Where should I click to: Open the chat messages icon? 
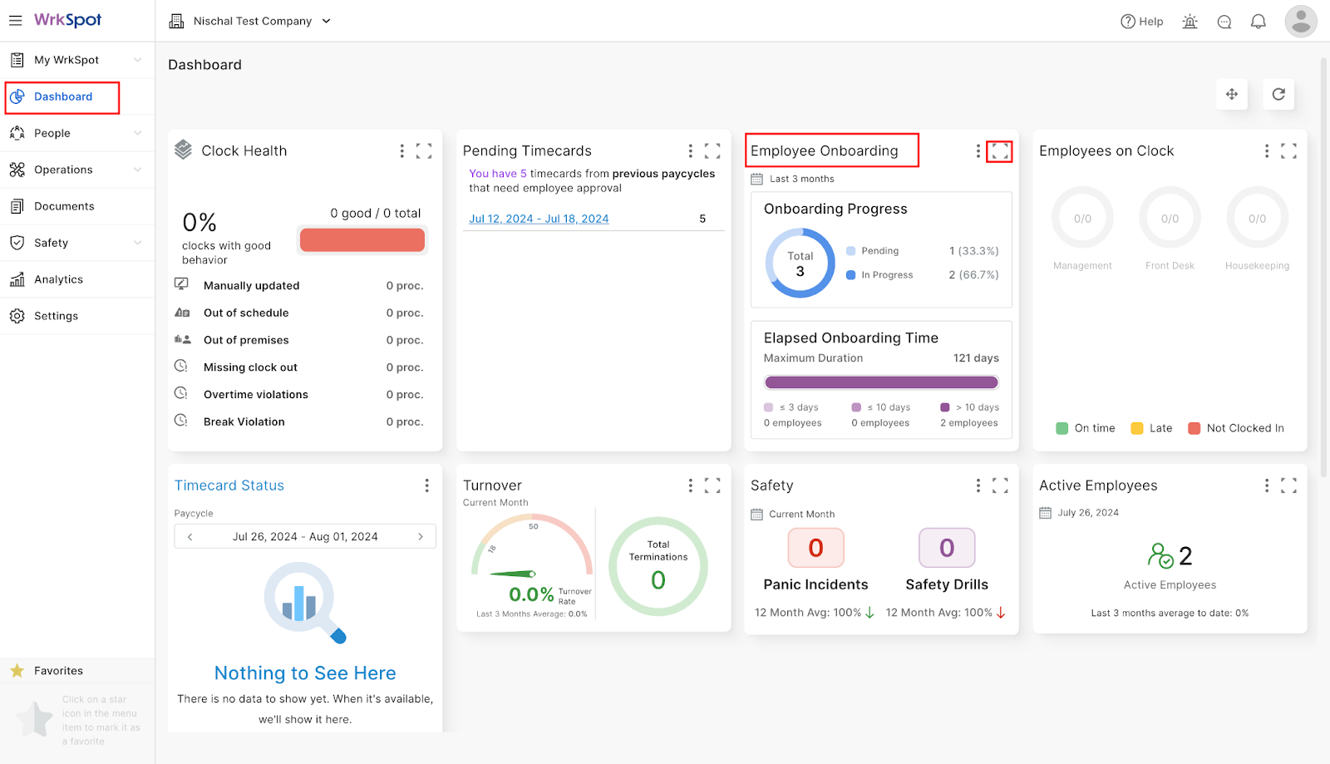pos(1224,22)
